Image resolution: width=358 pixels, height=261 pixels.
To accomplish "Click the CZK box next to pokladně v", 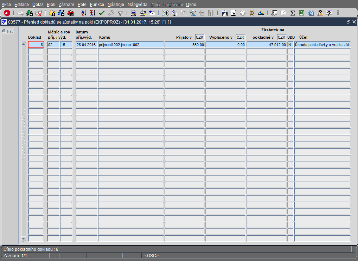I will point(282,37).
